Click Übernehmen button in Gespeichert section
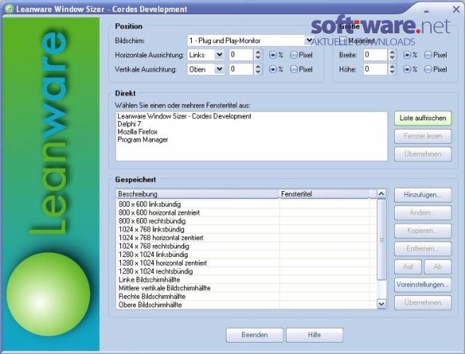The image size is (465, 354). pyautogui.click(x=423, y=302)
